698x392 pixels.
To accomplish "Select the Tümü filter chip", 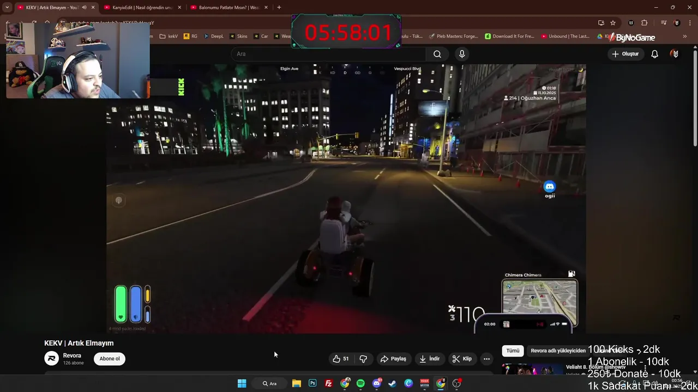I will (x=513, y=351).
